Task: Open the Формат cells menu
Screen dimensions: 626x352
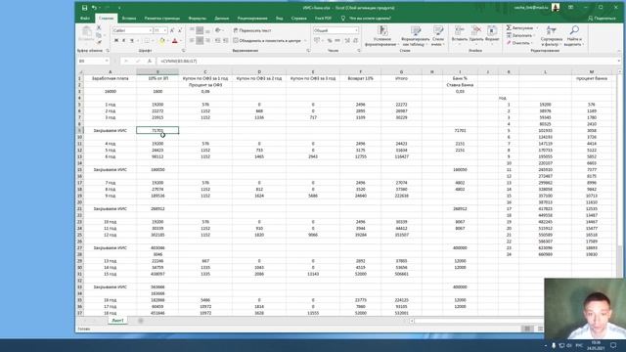Action: point(492,35)
